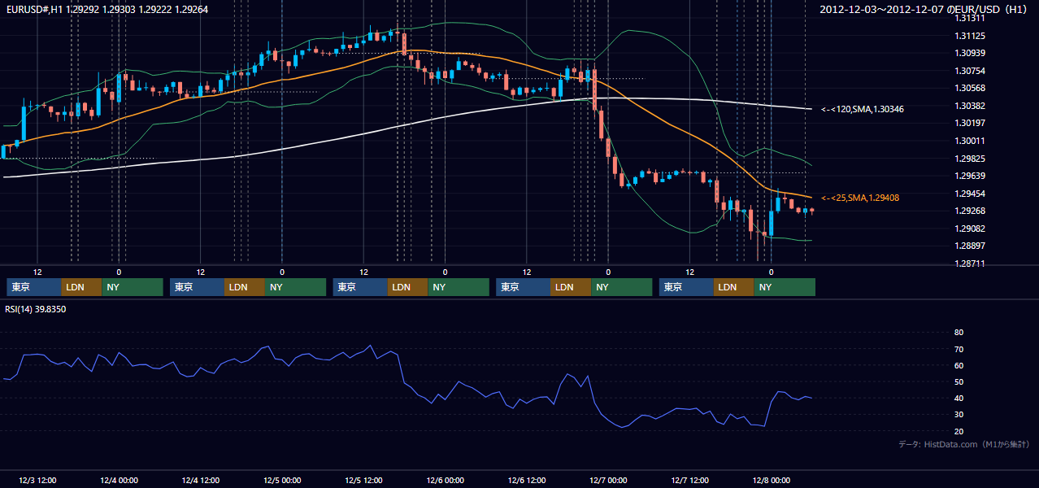The image size is (1039, 488).
Task: Click the RSI axis level 80
Action: (959, 333)
